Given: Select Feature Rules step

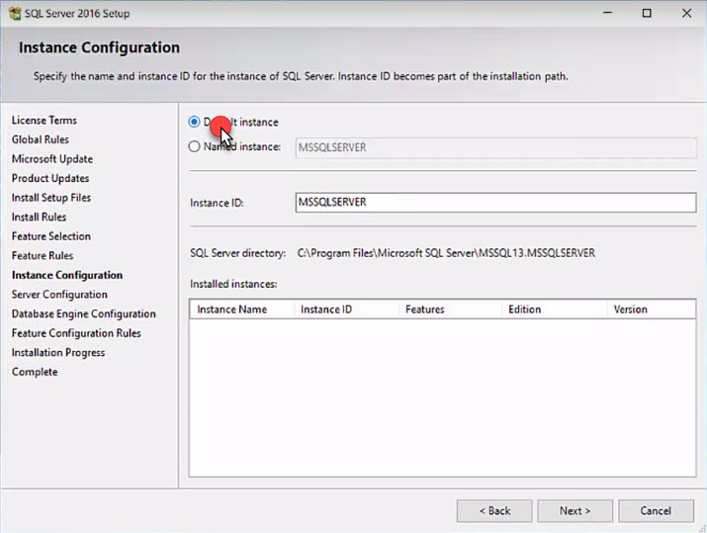Looking at the screenshot, I should (43, 256).
